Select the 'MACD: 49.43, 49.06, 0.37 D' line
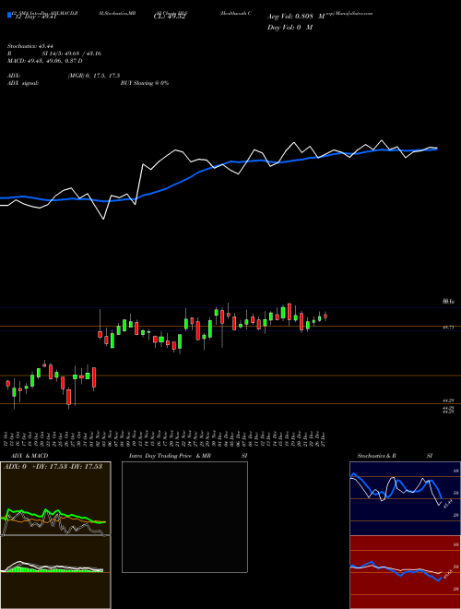Image resolution: width=461 pixels, height=609 pixels. (x=44, y=61)
